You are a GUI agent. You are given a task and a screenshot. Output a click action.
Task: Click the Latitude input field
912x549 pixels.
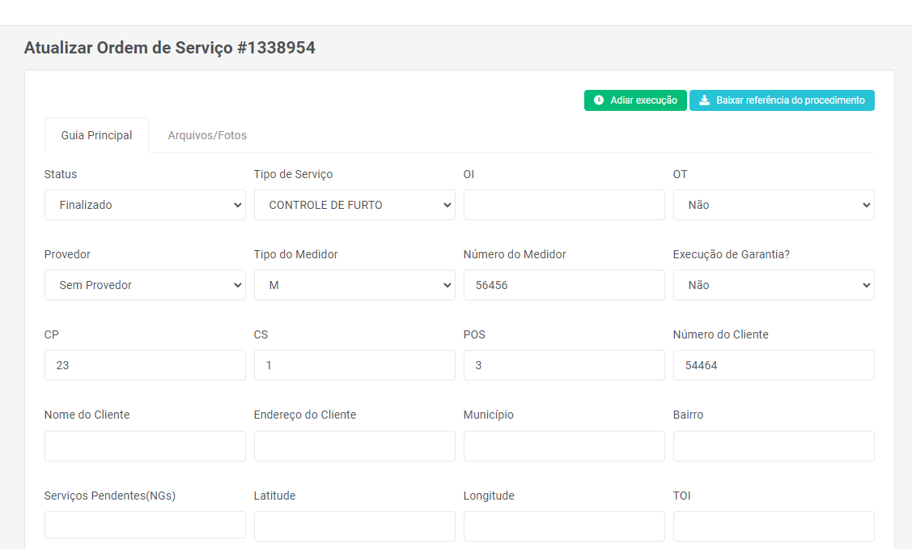[x=354, y=526]
